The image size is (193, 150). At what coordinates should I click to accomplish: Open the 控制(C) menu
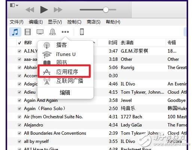[x=74, y=22]
